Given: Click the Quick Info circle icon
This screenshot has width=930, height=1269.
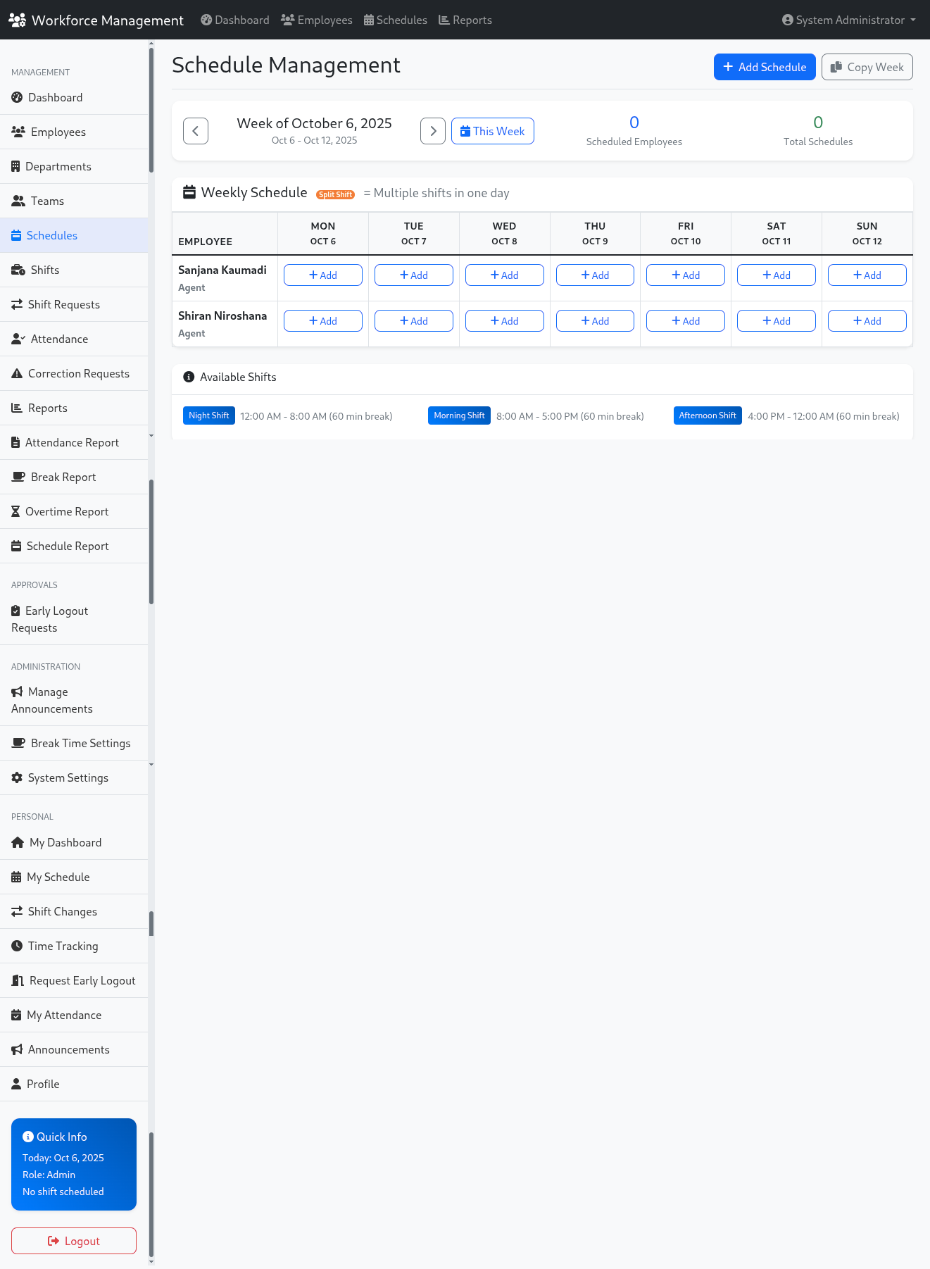Looking at the screenshot, I should [28, 1137].
